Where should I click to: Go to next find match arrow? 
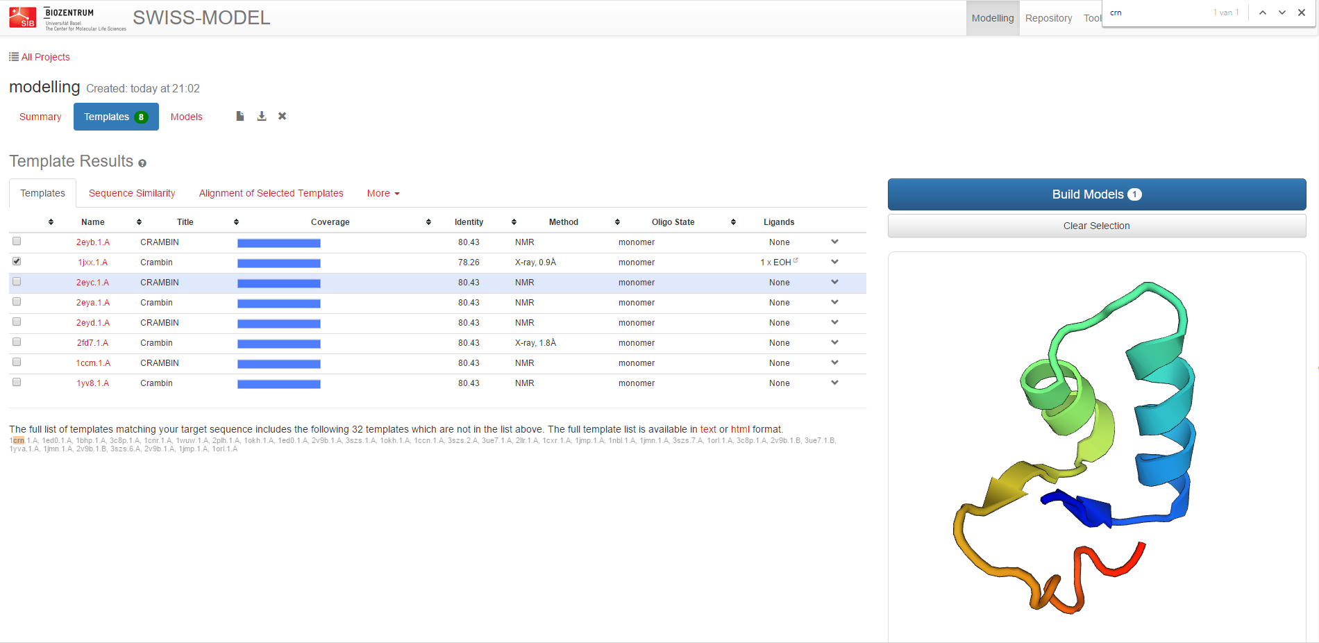point(1282,12)
